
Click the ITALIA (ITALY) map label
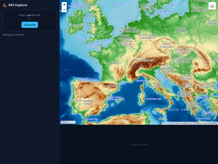pyautogui.click(x=156, y=85)
